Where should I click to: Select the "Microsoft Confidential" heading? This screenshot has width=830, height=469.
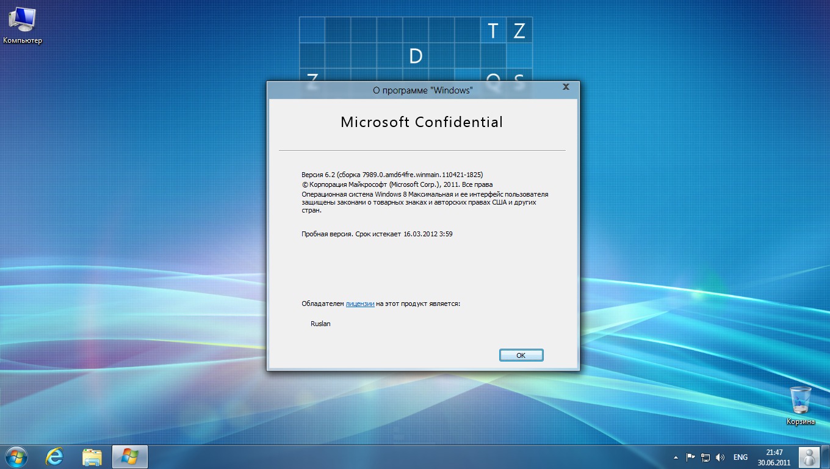[422, 122]
